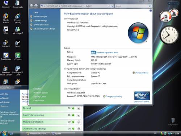Viewport: 181px width, 136px height.
Task: Click the help question mark icon
Action: coord(151,11)
